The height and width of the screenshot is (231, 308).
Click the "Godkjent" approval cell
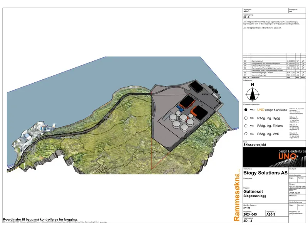coord(297,171)
